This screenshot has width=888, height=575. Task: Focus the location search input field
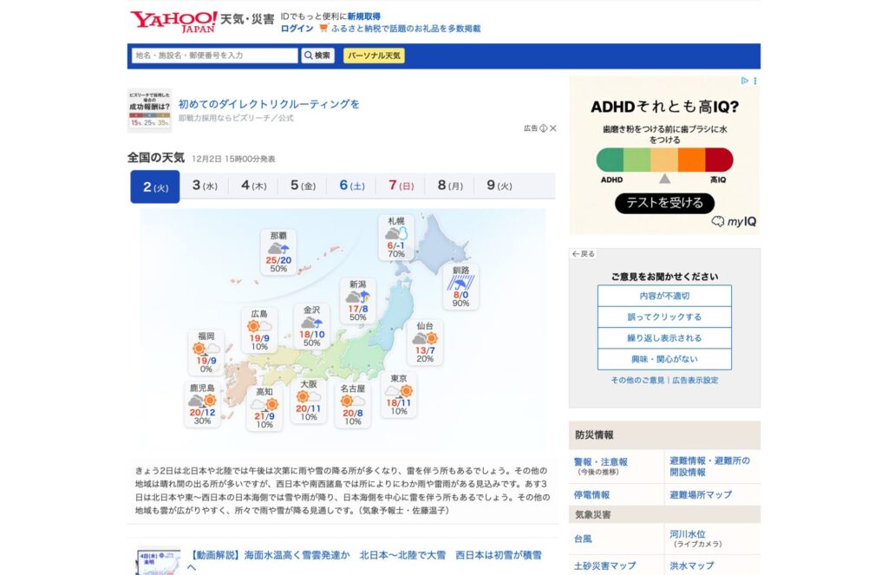click(214, 56)
